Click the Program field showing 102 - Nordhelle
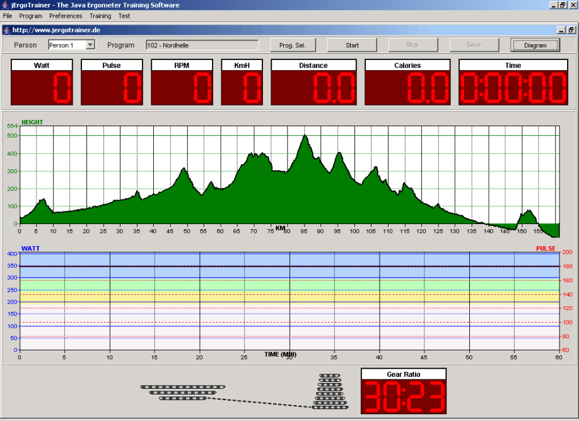The image size is (579, 421). click(x=202, y=45)
